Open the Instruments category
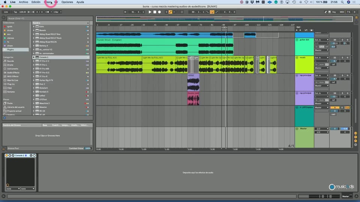This screenshot has width=360, height=202. point(13,69)
